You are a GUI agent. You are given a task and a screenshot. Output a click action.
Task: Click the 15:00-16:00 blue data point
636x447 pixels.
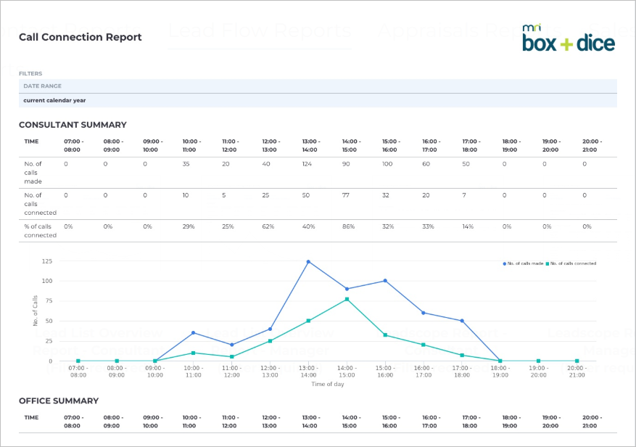point(385,281)
